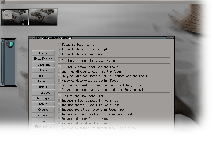The height and width of the screenshot is (141, 215).
Task: Open the Desks settings page
Action: point(43,70)
